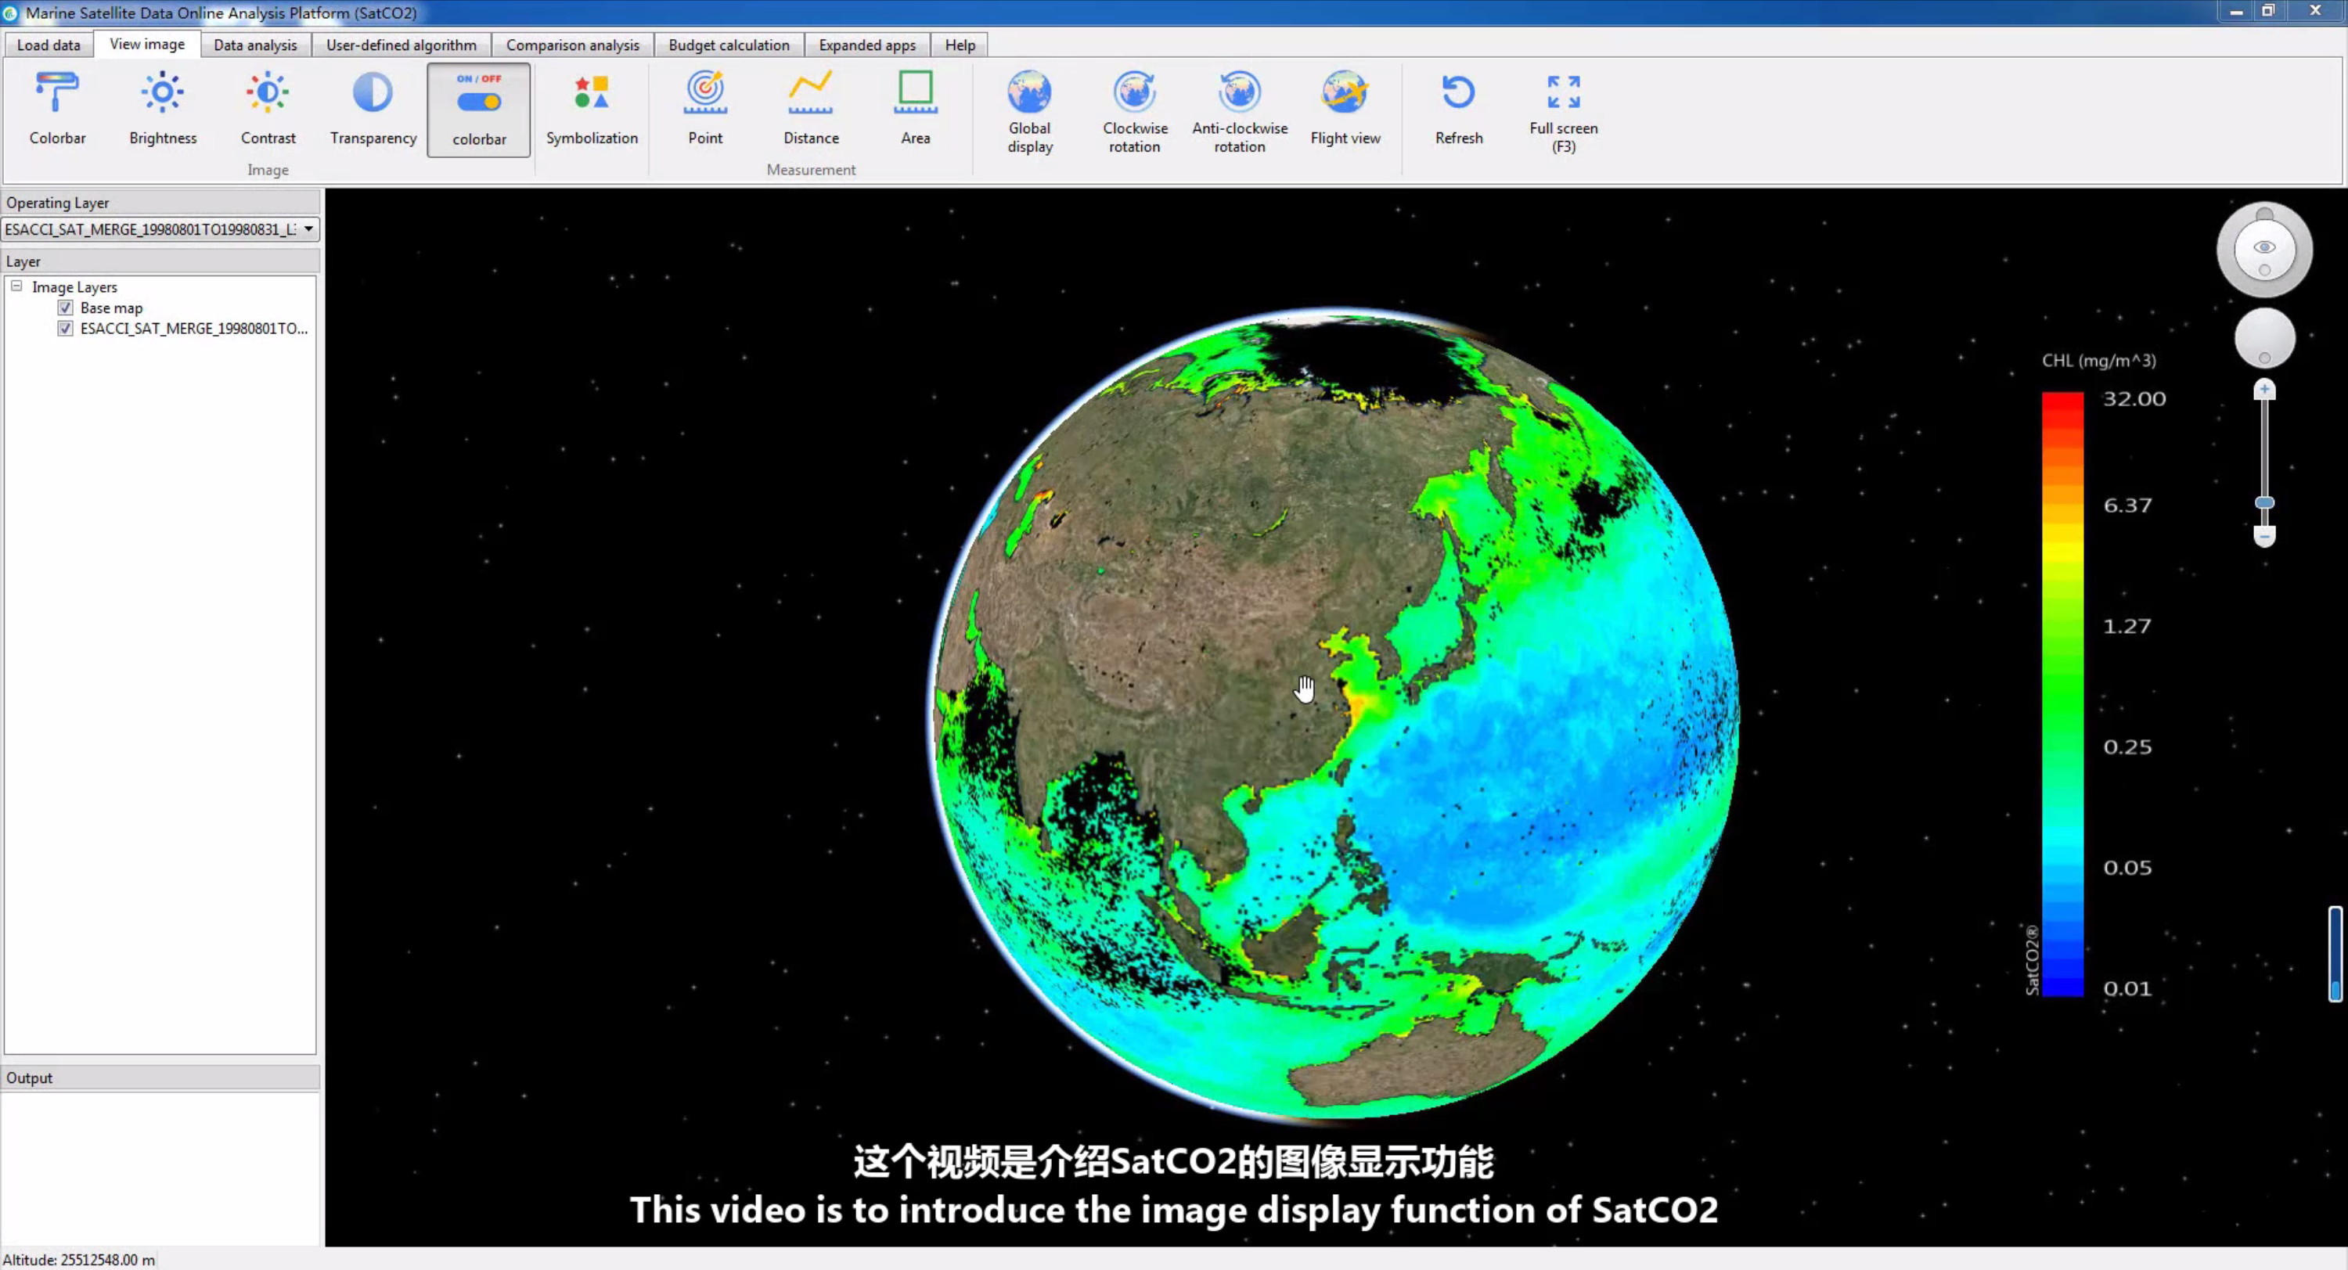2348x1270 pixels.
Task: Click the 6.37 colorbar label
Action: point(2127,505)
